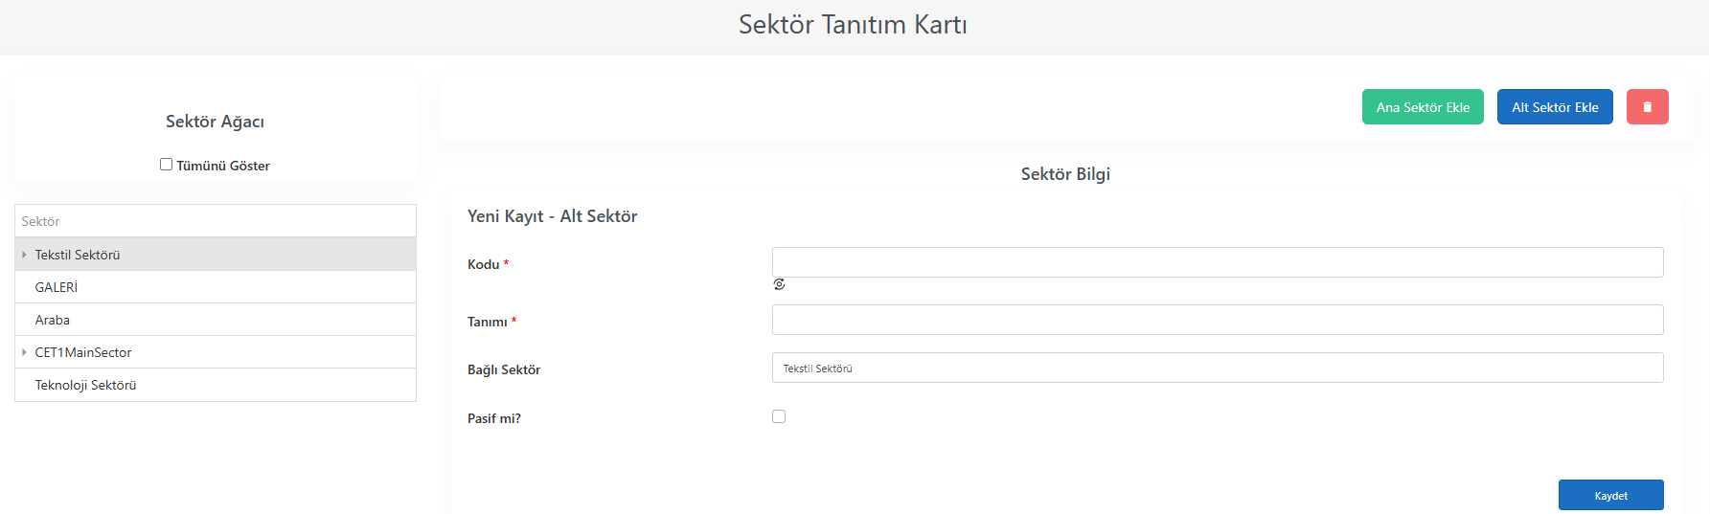Click the Ana Sektör Ekle button
The image size is (1710, 514).
click(1423, 107)
